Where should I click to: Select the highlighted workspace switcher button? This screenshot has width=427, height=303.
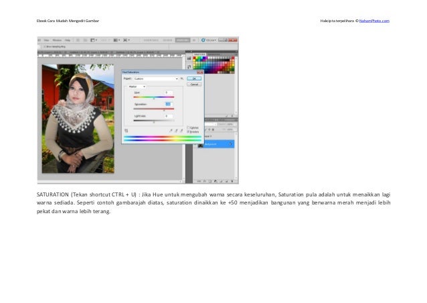click(183, 40)
